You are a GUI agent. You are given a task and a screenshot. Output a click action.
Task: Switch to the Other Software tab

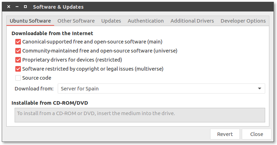pyautogui.click(x=76, y=21)
